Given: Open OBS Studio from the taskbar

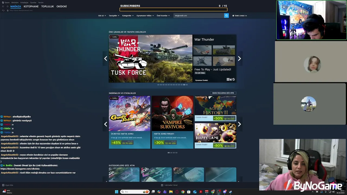Looking at the screenshot, I should pyautogui.click(x=219, y=192).
